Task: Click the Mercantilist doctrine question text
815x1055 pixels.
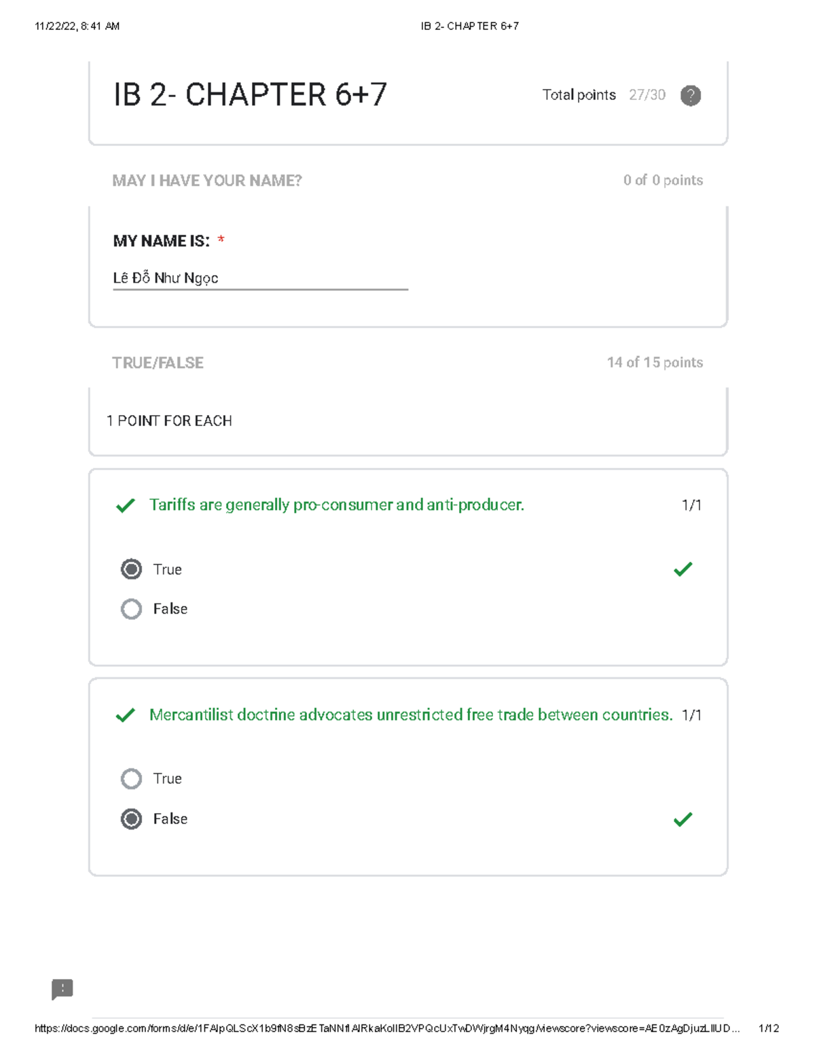Action: click(410, 715)
